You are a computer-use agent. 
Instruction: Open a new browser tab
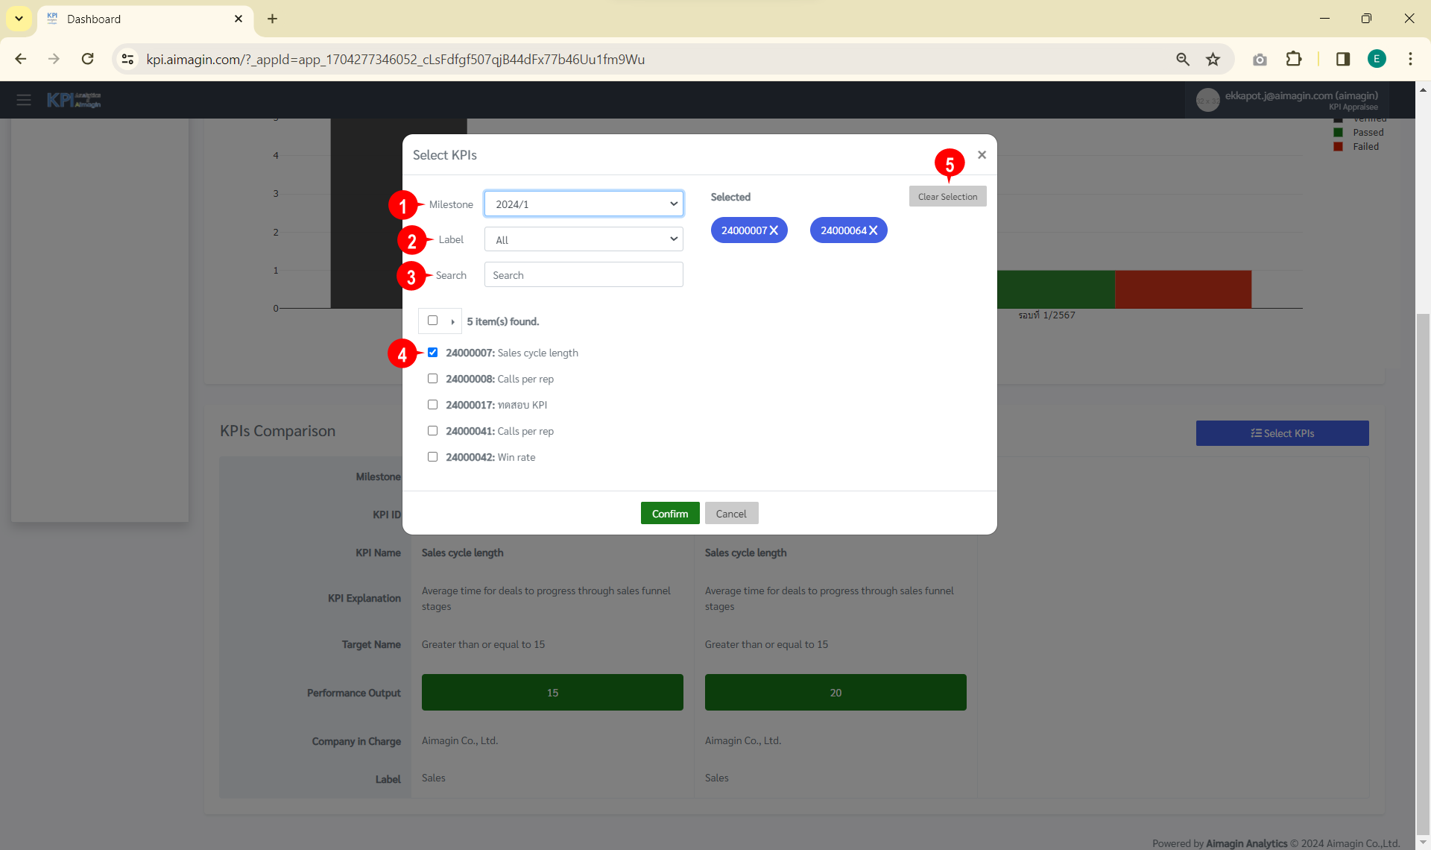point(272,19)
